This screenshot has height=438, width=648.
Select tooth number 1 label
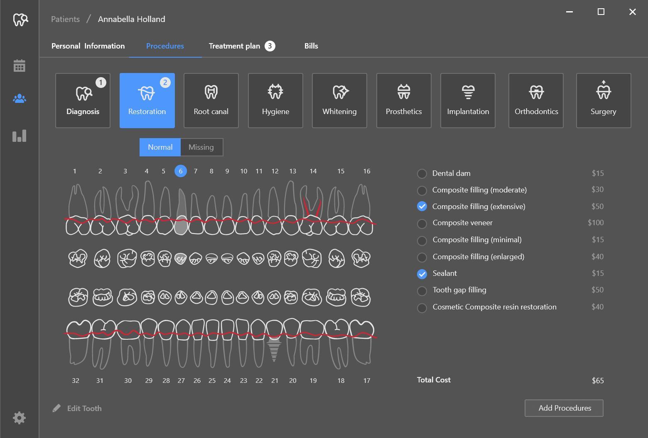[75, 171]
